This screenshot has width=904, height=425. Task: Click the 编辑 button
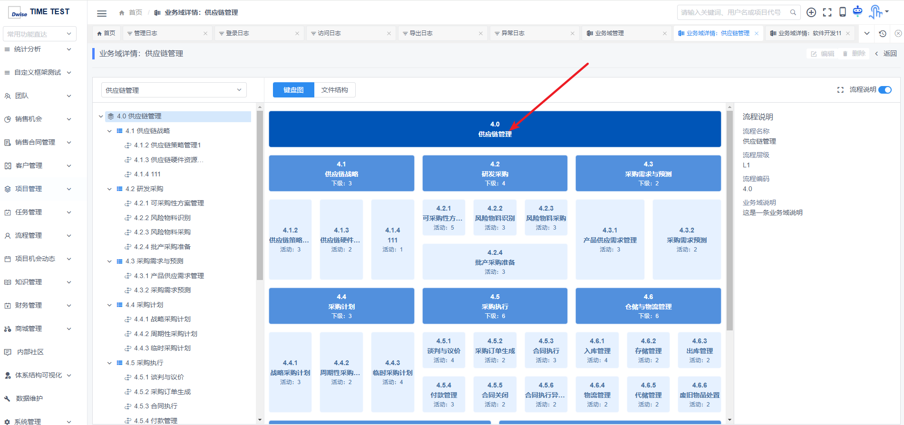(x=823, y=54)
